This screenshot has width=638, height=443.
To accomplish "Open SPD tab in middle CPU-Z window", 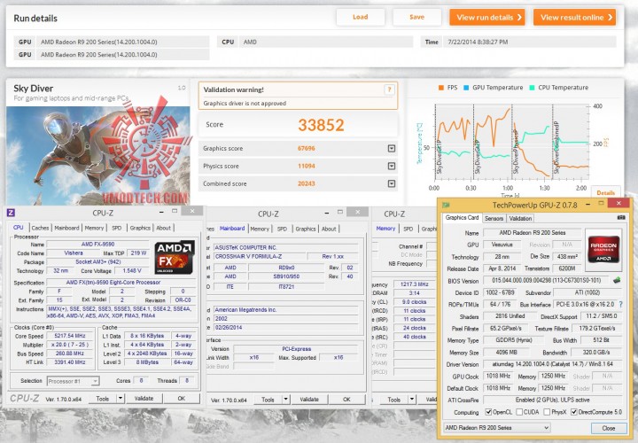I will click(x=282, y=229).
